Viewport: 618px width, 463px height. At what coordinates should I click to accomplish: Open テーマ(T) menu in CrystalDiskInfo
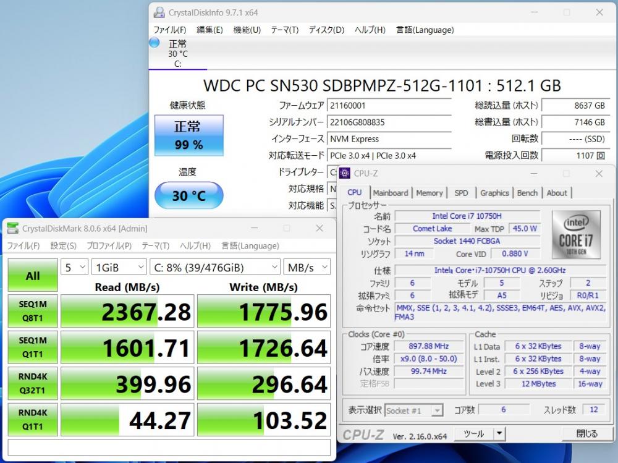click(x=284, y=30)
